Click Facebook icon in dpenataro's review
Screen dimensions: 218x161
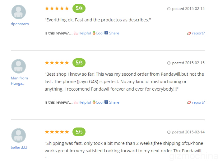tap(106, 33)
